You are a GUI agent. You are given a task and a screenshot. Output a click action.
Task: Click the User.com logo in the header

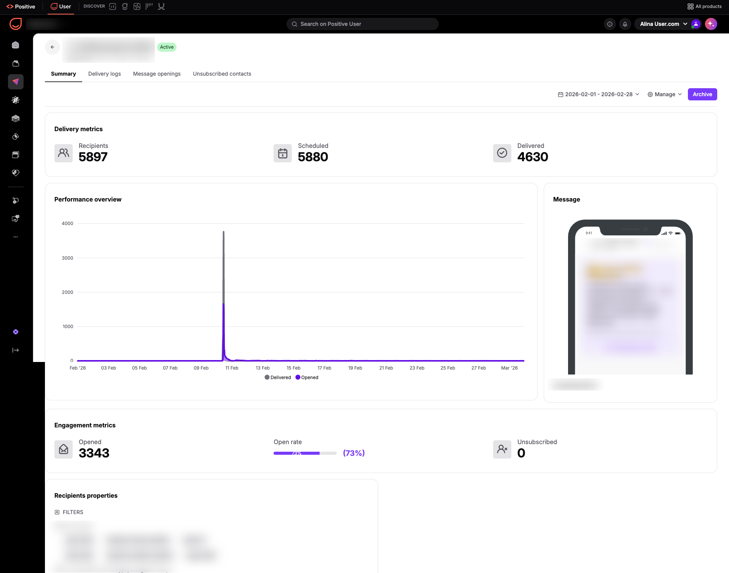tap(16, 24)
